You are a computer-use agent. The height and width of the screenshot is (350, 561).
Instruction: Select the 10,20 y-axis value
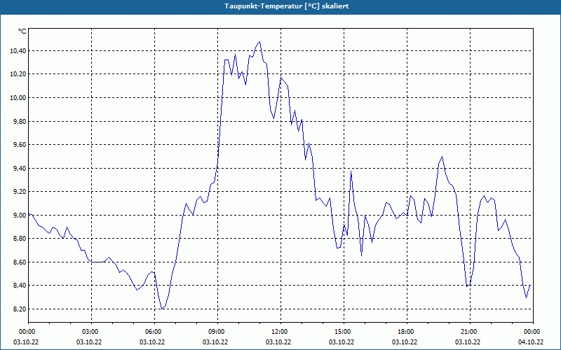point(18,74)
